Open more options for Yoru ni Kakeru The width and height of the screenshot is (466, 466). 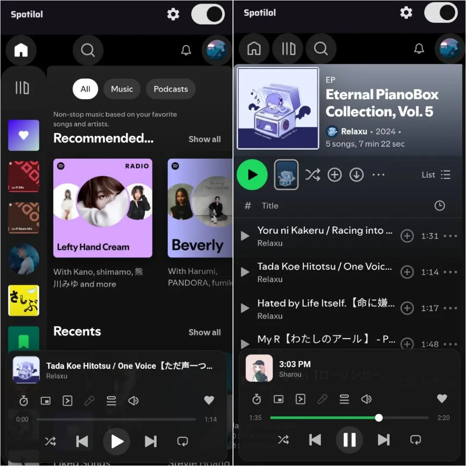[x=450, y=236]
